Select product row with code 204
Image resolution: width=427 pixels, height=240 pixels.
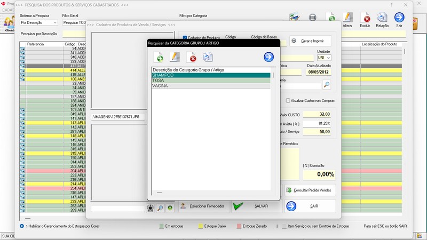point(52,171)
